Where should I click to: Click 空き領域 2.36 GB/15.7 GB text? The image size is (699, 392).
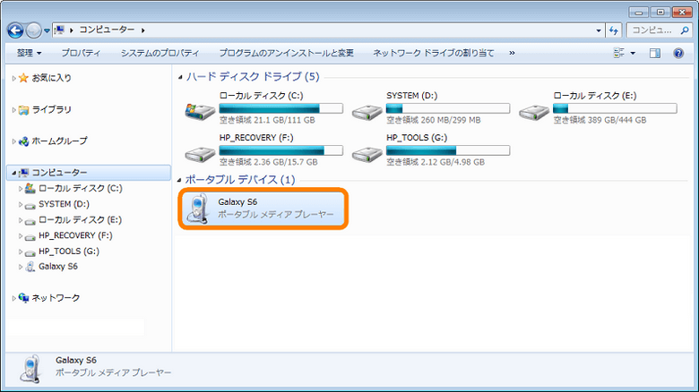[268, 162]
